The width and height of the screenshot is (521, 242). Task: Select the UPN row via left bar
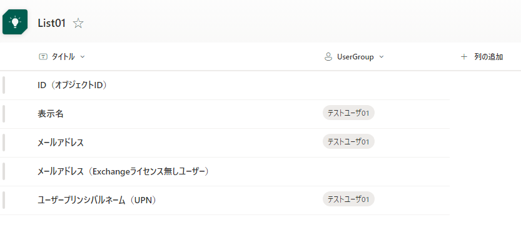4,200
